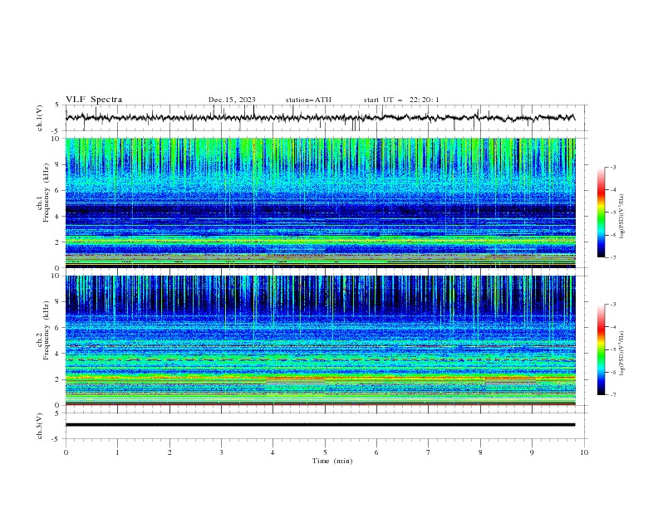Select the "start UT = 22:20: 1" text
This screenshot has height=508, width=658.
(400, 100)
